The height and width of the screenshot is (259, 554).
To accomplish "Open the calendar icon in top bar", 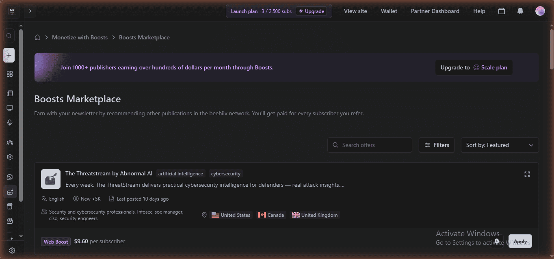I will (x=502, y=11).
